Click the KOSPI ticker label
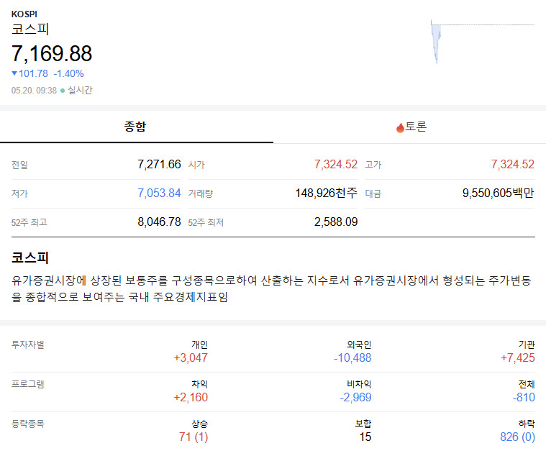 click(24, 14)
